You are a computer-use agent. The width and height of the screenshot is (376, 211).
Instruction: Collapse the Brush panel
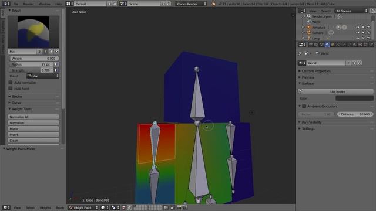point(9,11)
